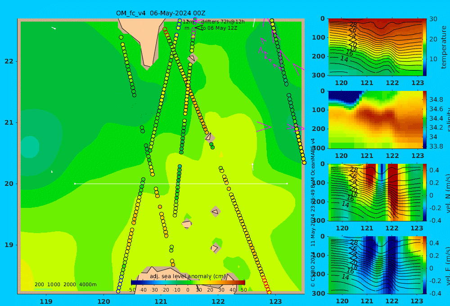Click latitude label 21 on the map axis

click(9, 122)
